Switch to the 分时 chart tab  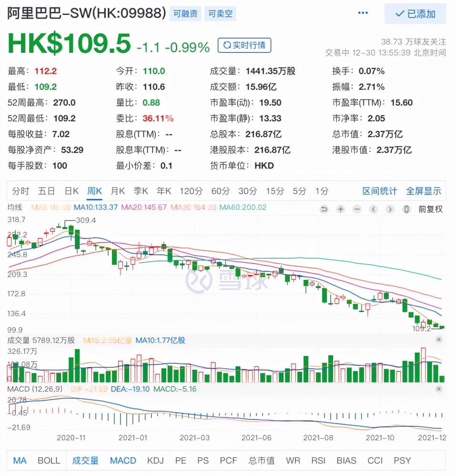20,191
